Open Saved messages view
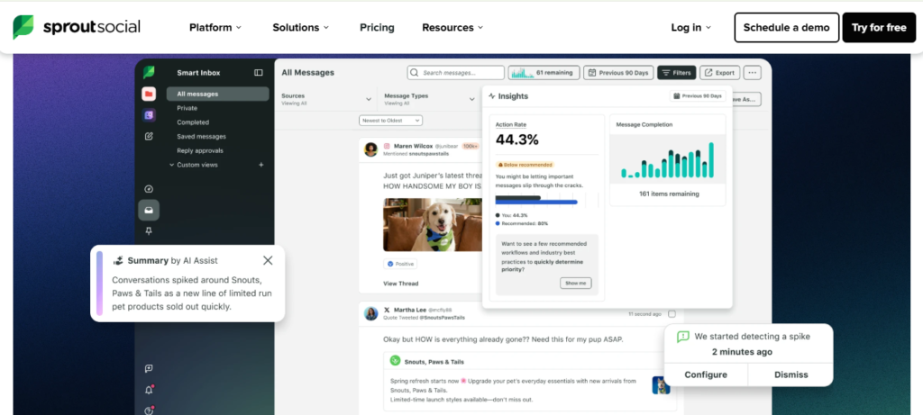The image size is (923, 415). click(201, 136)
